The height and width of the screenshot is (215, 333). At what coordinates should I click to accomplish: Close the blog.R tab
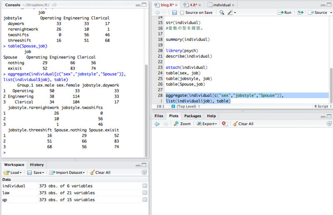point(176,5)
